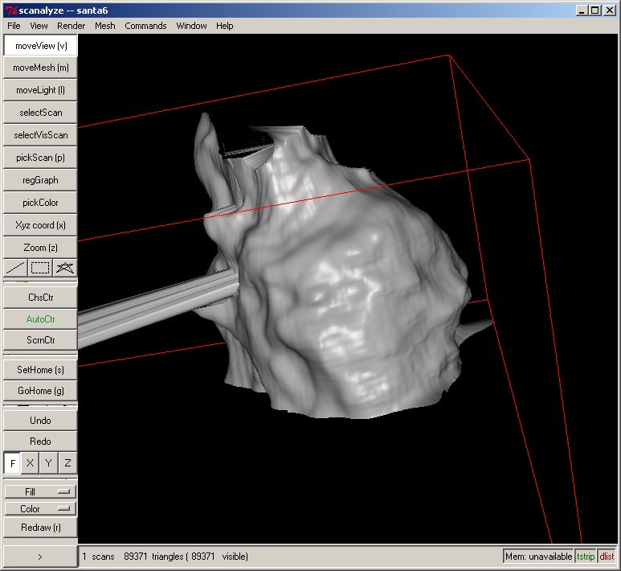Select the line selection tool icon

pyautogui.click(x=15, y=268)
